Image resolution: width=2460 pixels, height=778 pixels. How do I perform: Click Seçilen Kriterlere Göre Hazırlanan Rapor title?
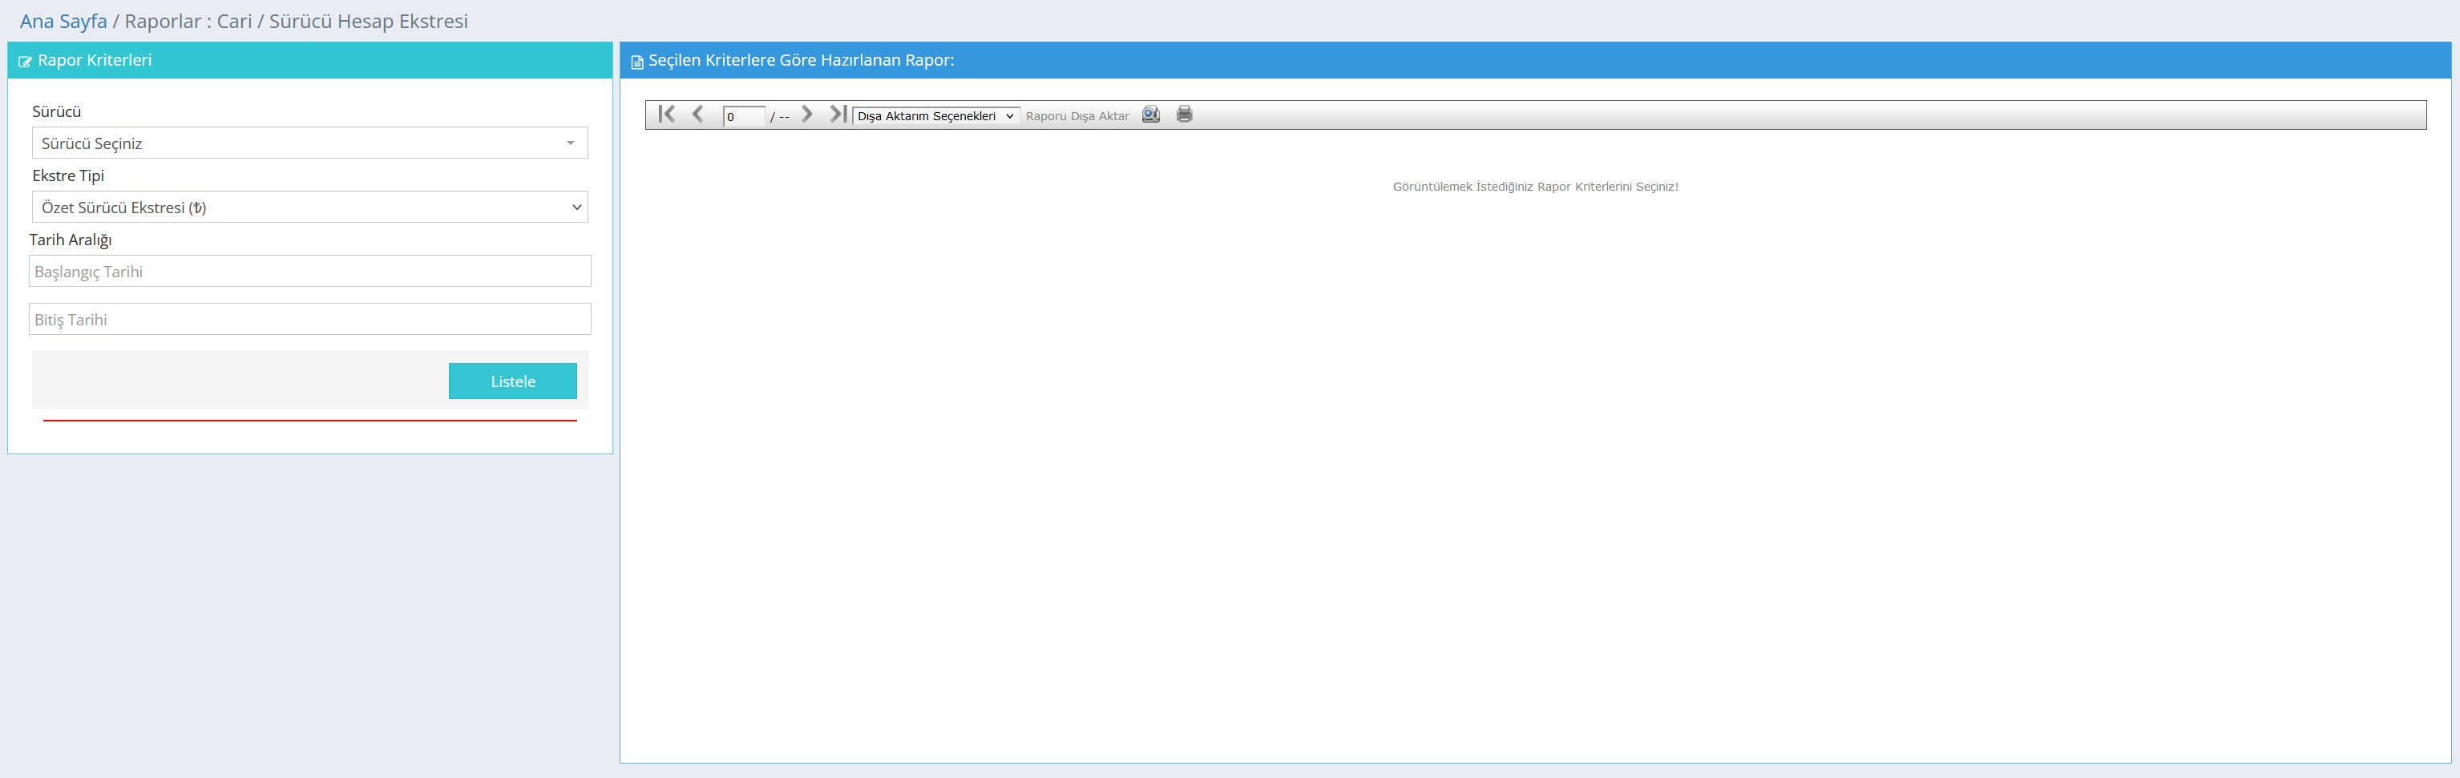coord(802,60)
